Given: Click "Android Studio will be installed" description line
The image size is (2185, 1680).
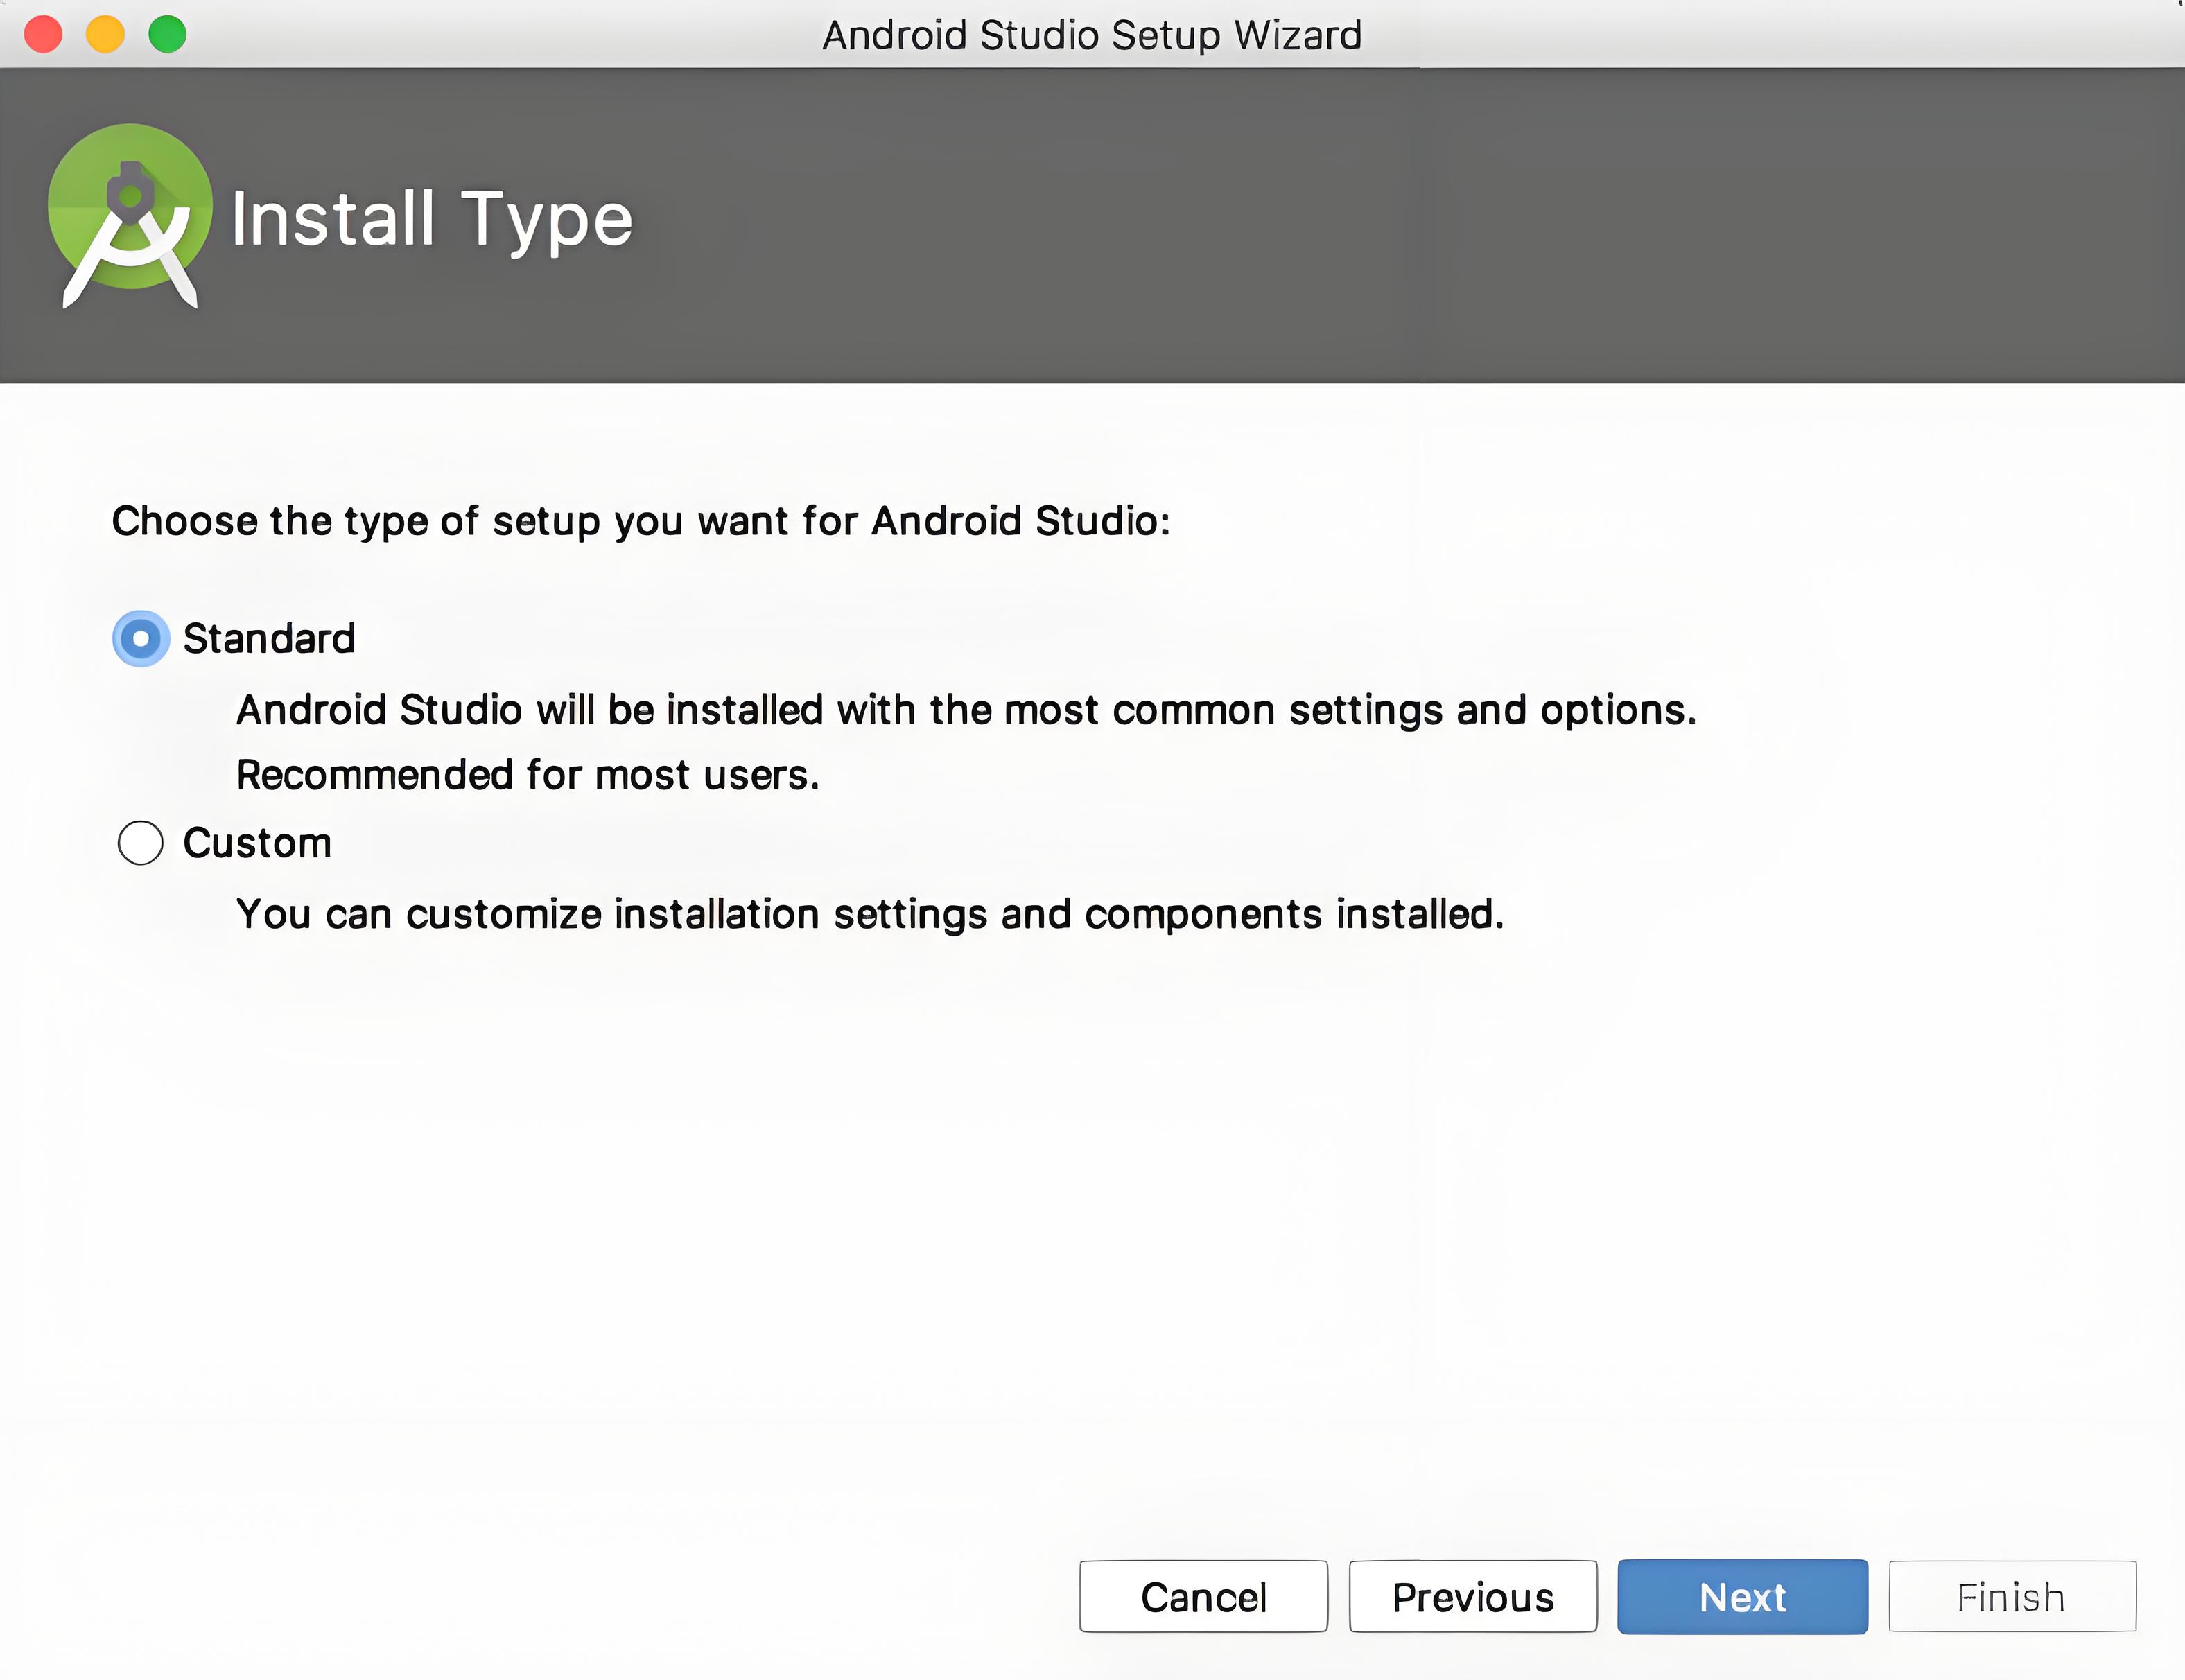Looking at the screenshot, I should point(966,710).
